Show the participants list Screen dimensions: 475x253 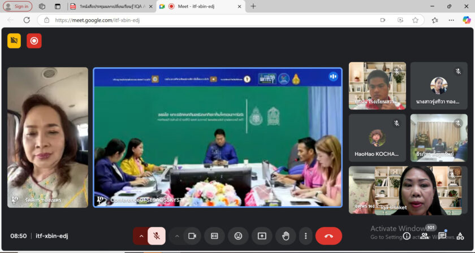coord(424,236)
